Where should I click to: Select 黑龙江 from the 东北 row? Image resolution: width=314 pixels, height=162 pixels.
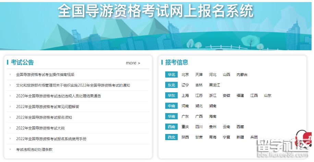click(215, 85)
